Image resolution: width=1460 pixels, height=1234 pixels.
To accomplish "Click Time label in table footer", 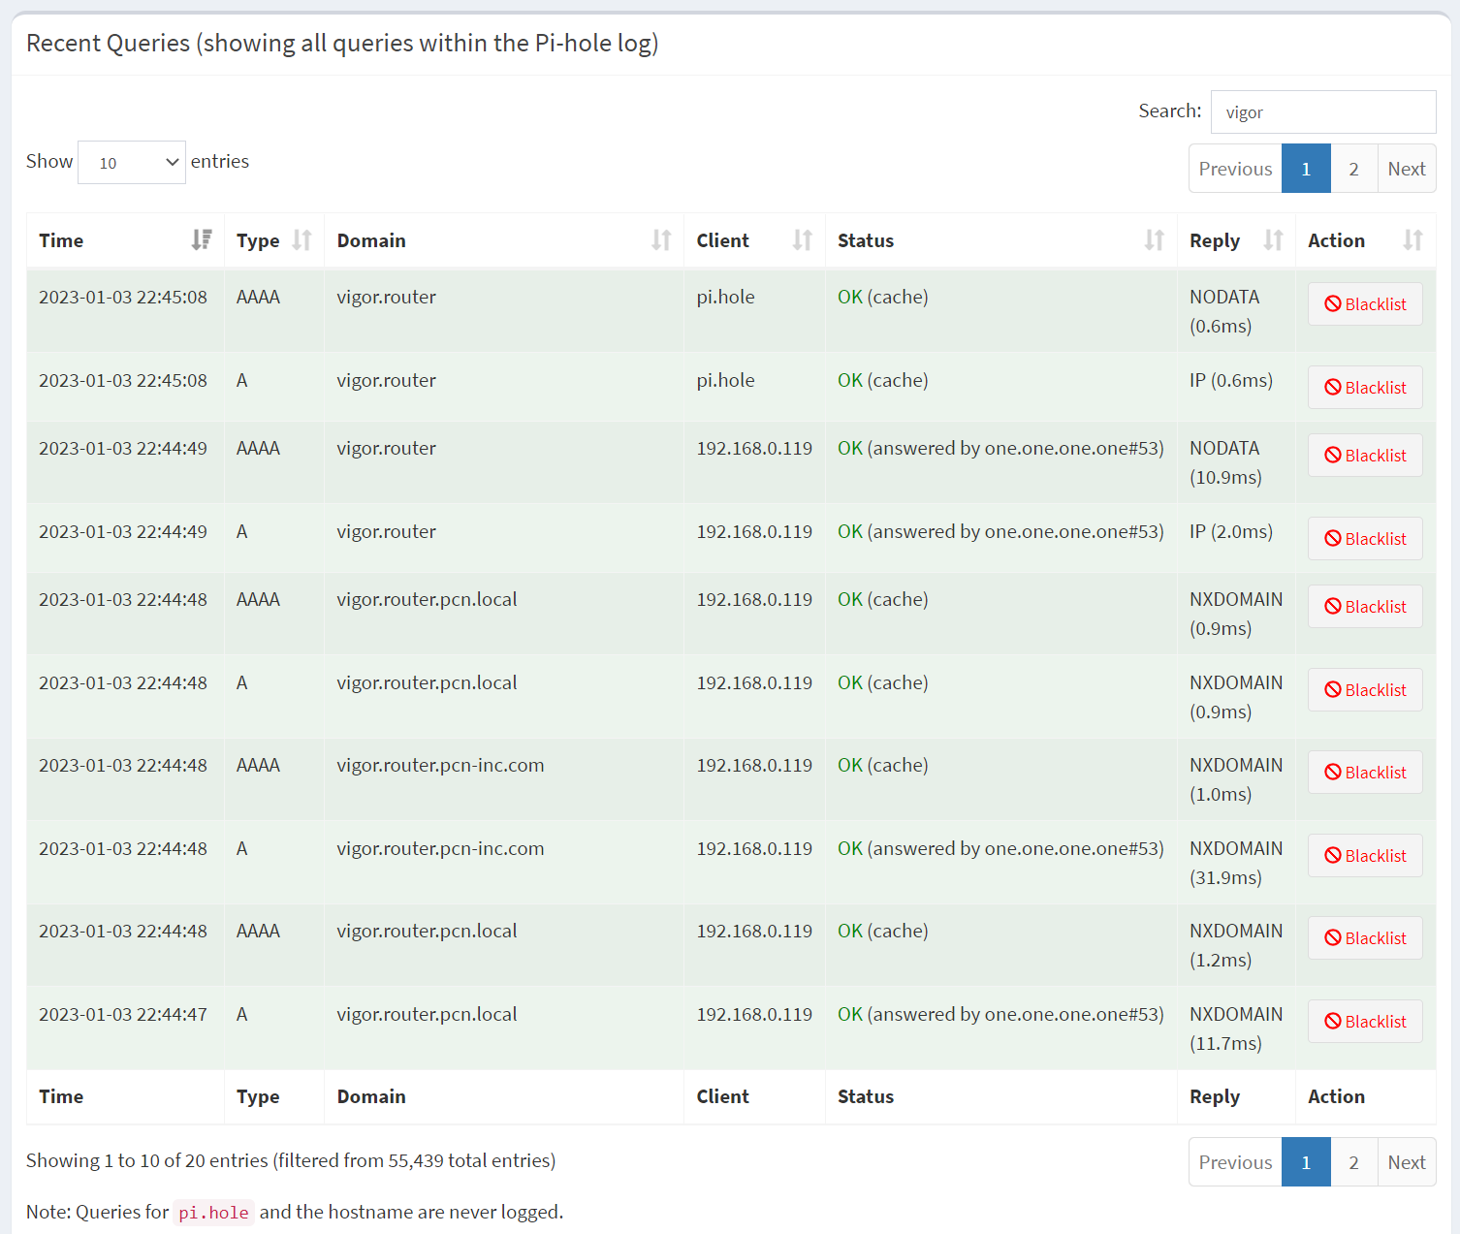I will pyautogui.click(x=61, y=1096).
